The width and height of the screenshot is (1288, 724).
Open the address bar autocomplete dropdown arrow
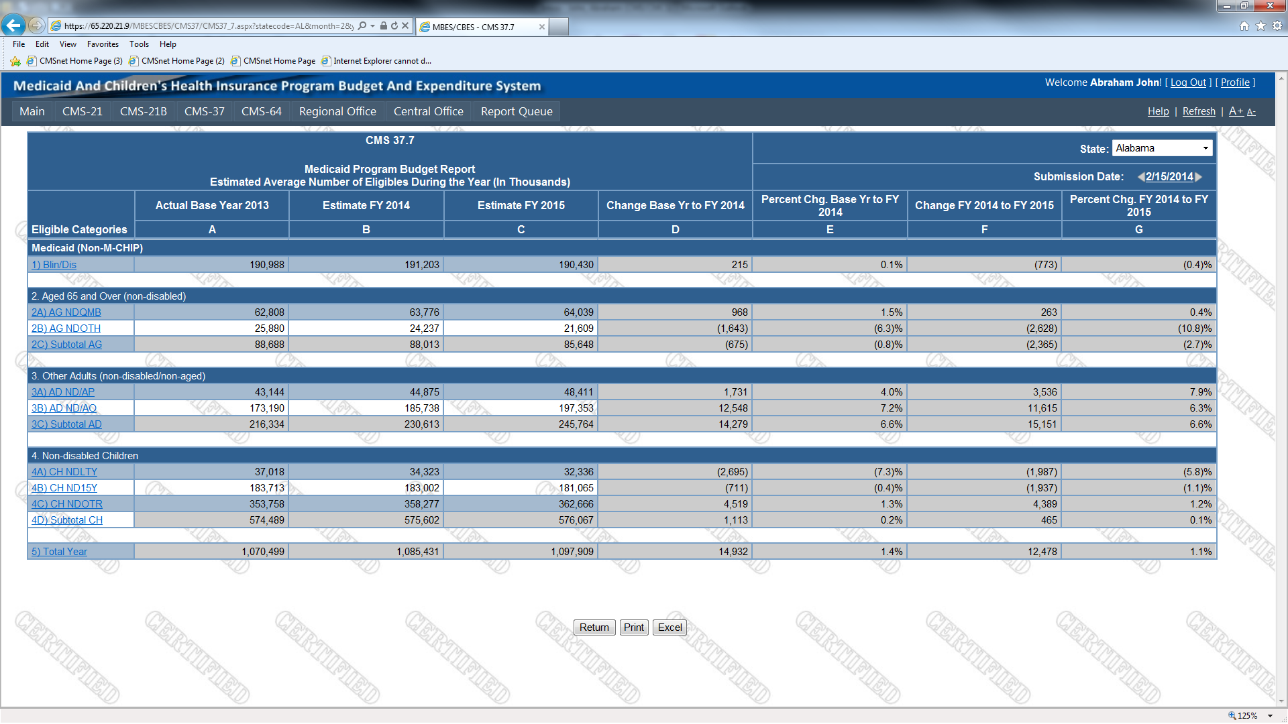point(372,26)
